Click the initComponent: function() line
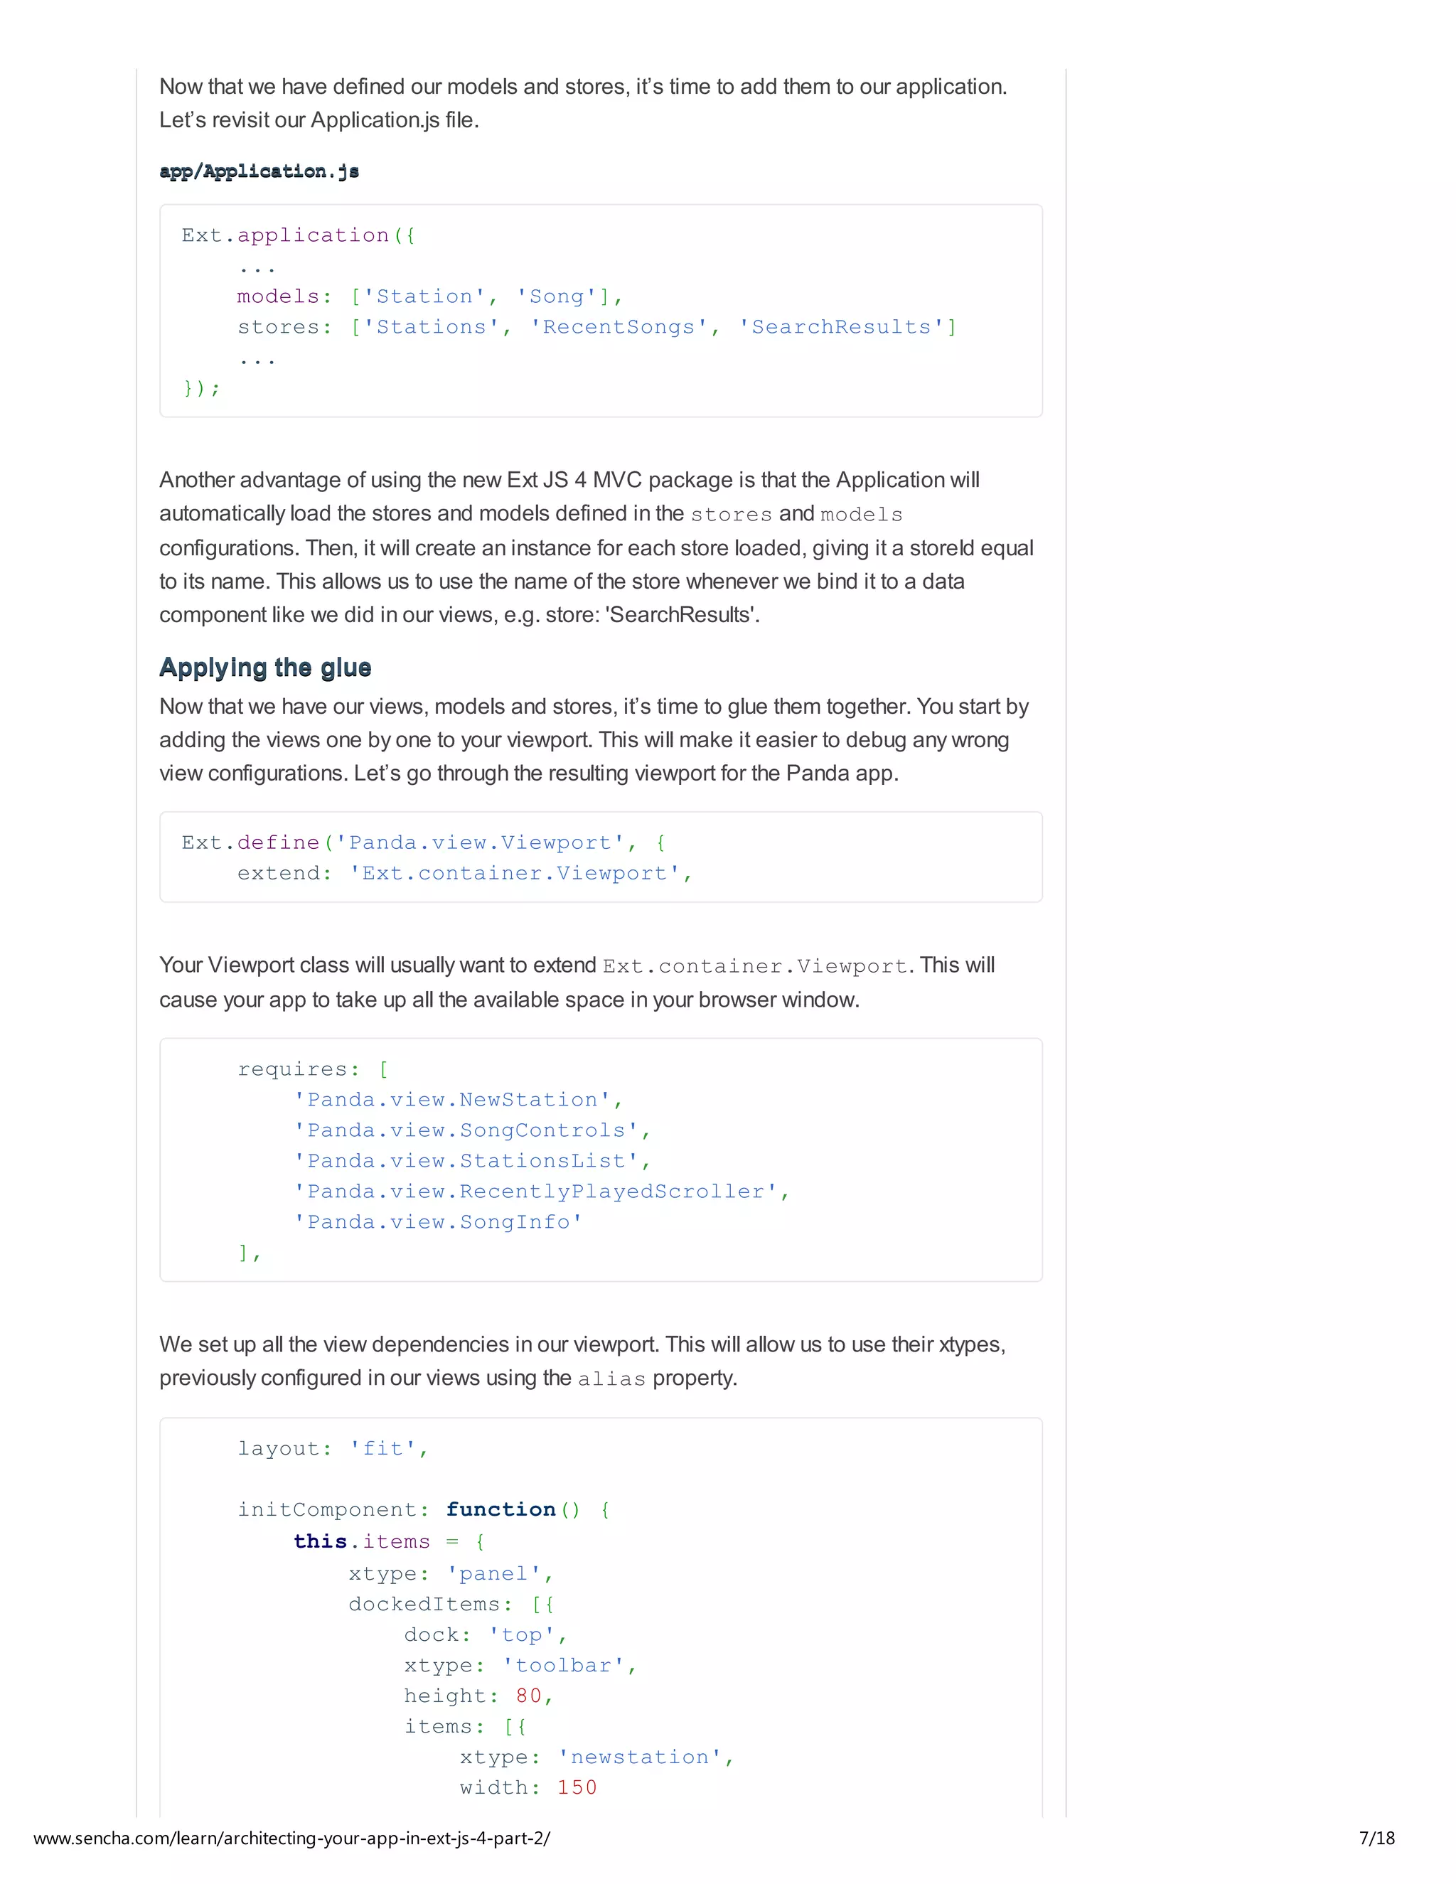This screenshot has height=1884, width=1456. click(424, 1509)
